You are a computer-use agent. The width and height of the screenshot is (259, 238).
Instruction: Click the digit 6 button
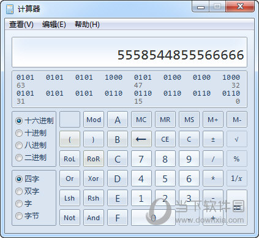[x=189, y=178]
